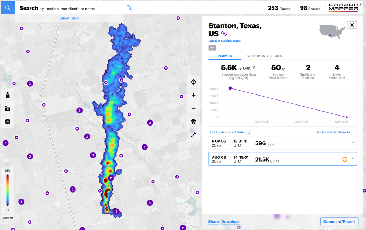Open the options menu for Aug 08 plume
This screenshot has height=230, width=366.
tap(352, 159)
